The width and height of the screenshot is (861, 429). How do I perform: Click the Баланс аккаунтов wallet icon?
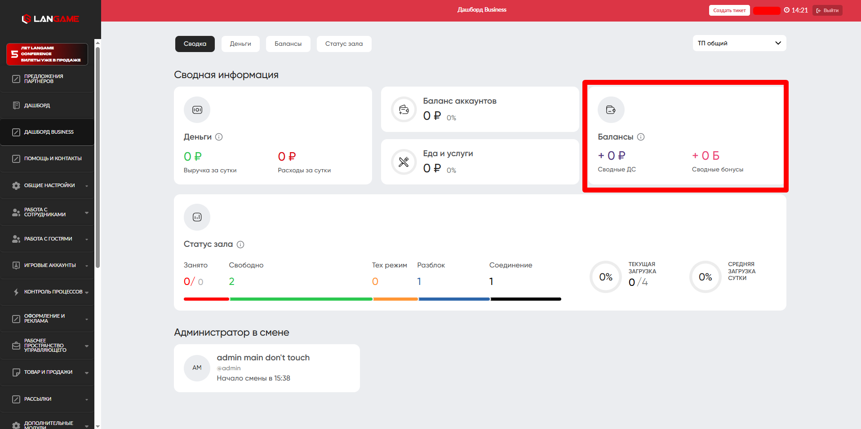click(x=404, y=109)
